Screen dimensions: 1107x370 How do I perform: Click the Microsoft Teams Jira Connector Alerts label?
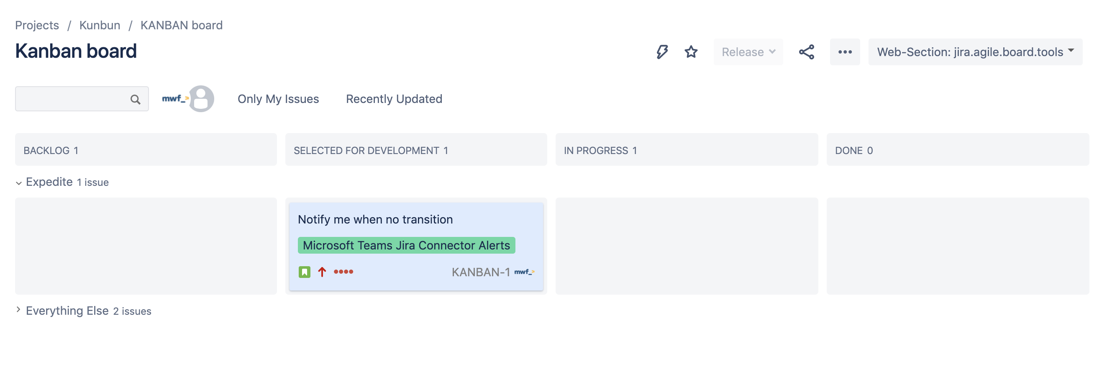(x=406, y=245)
